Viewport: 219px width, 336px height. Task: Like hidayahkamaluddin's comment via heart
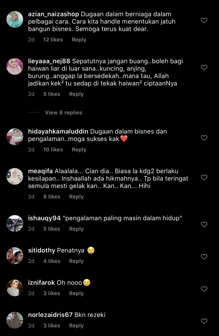pos(204,138)
